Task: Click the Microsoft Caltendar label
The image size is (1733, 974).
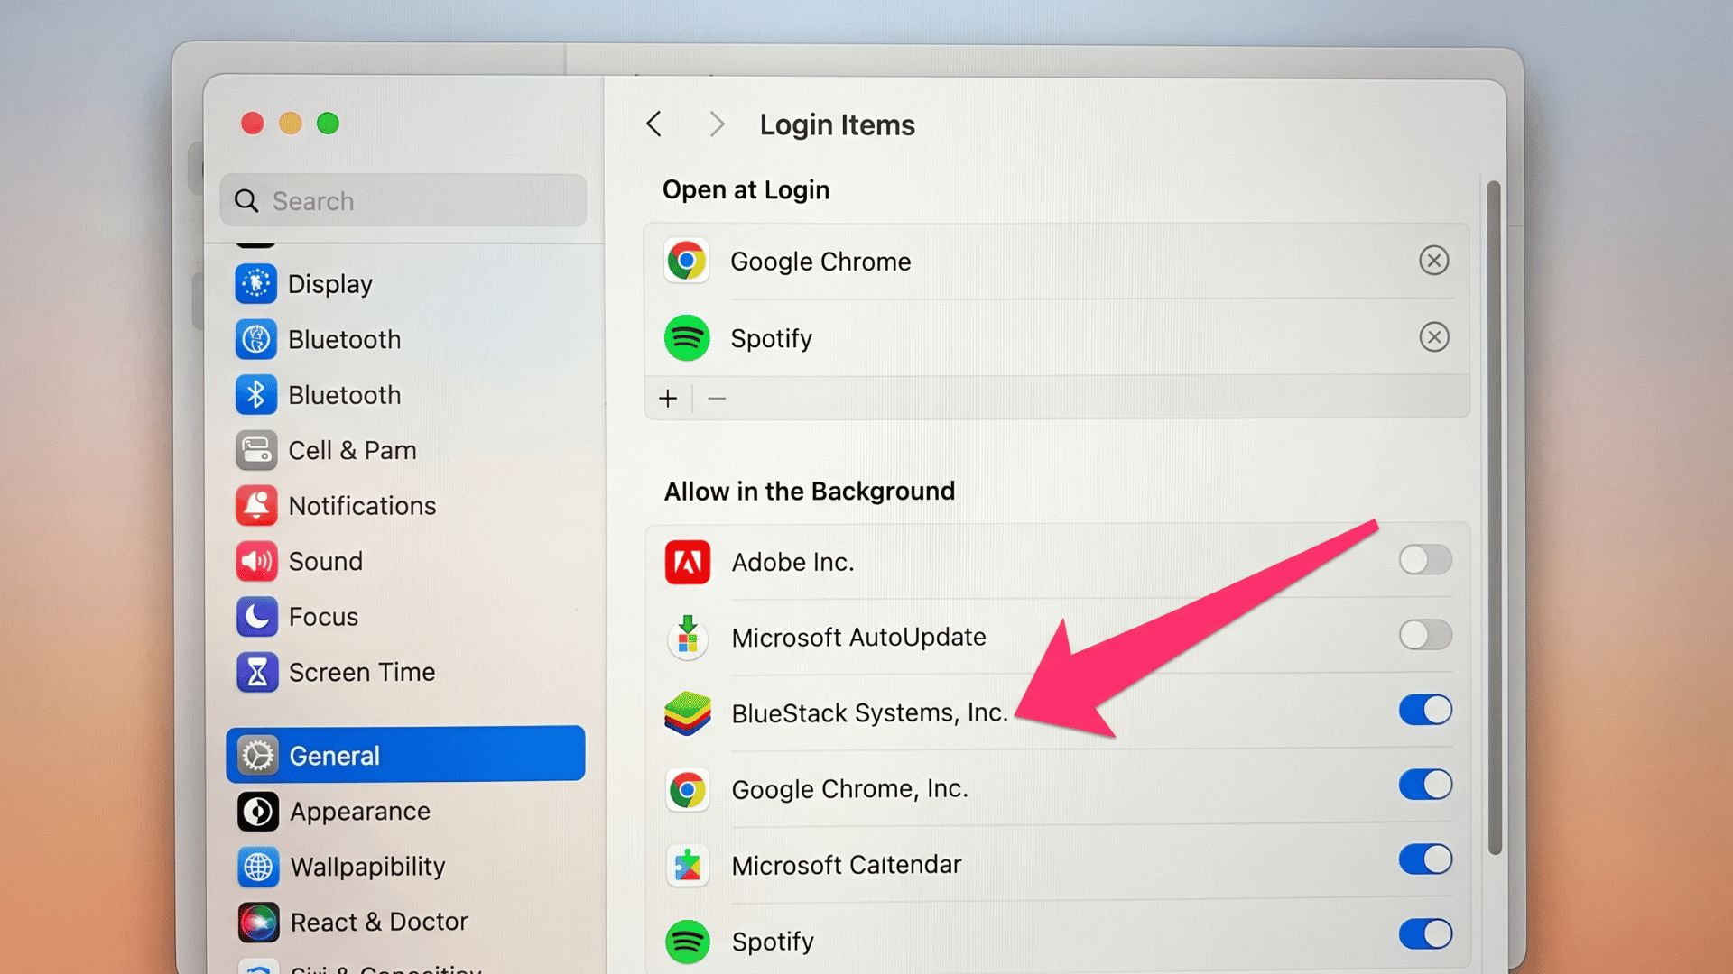Action: pyautogui.click(x=847, y=865)
